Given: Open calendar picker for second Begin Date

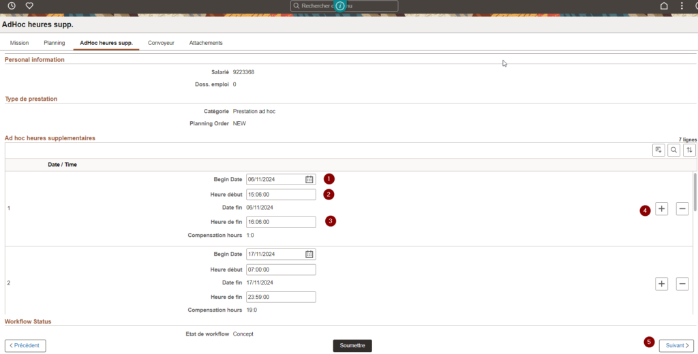Looking at the screenshot, I should coord(309,255).
